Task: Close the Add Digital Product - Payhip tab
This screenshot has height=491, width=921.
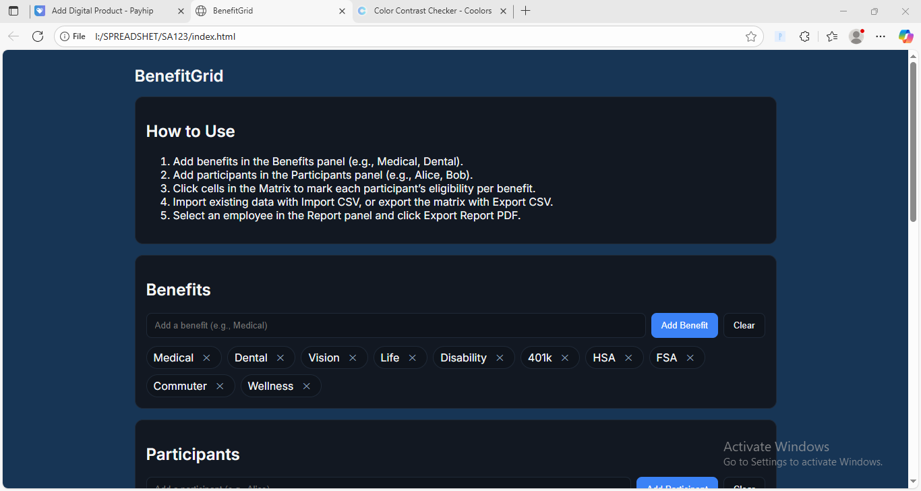Action: 180,11
